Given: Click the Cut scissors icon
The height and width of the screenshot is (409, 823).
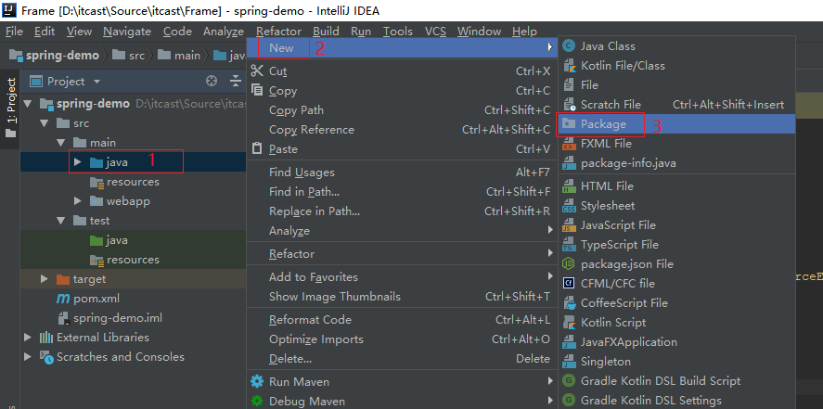Looking at the screenshot, I should coord(257,71).
